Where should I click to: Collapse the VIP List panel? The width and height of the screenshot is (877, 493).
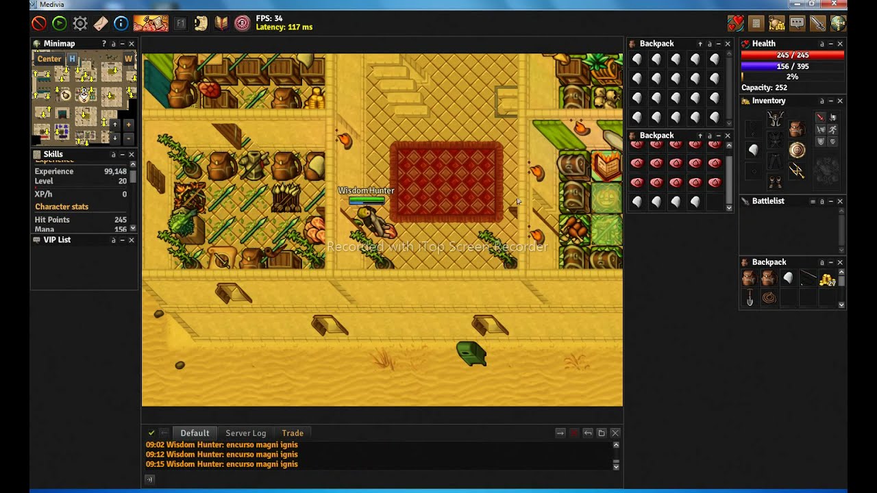[122, 240]
